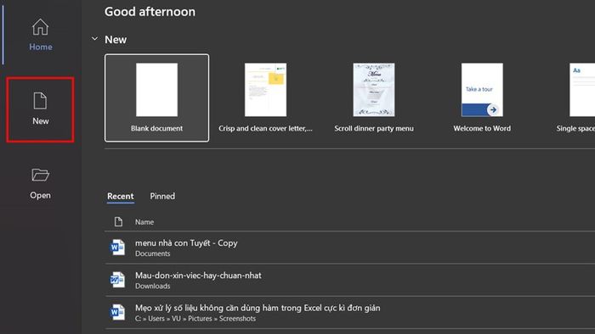
Task: Create a Blank document
Action: (156, 98)
